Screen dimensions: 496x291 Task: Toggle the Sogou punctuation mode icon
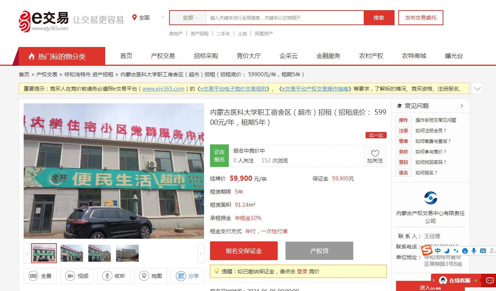[x=456, y=251]
